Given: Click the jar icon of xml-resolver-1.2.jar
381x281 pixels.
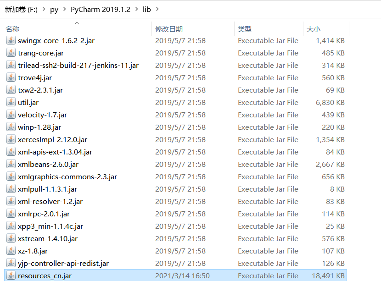Looking at the screenshot, I should pos(11,201).
